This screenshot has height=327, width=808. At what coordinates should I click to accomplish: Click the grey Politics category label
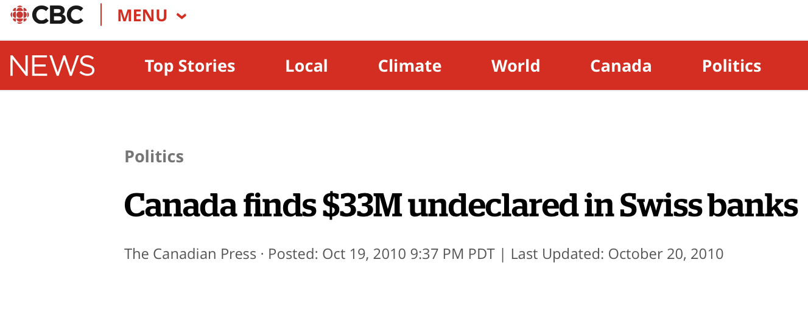pos(154,156)
